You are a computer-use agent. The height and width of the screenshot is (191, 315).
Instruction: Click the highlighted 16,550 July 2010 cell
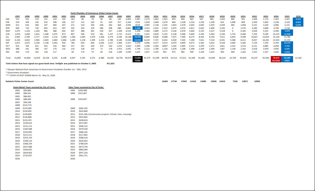point(137,37)
